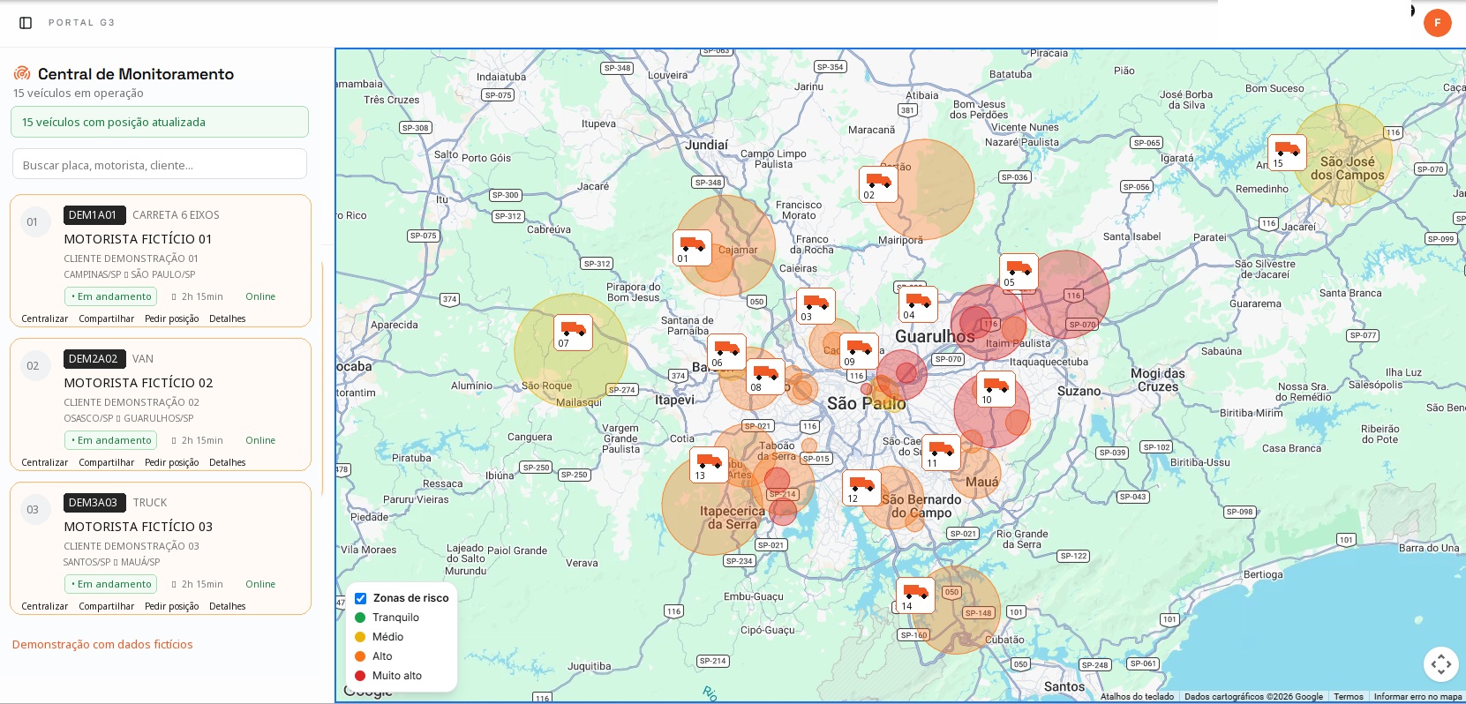Open the Termos link on the map

pos(1348,697)
